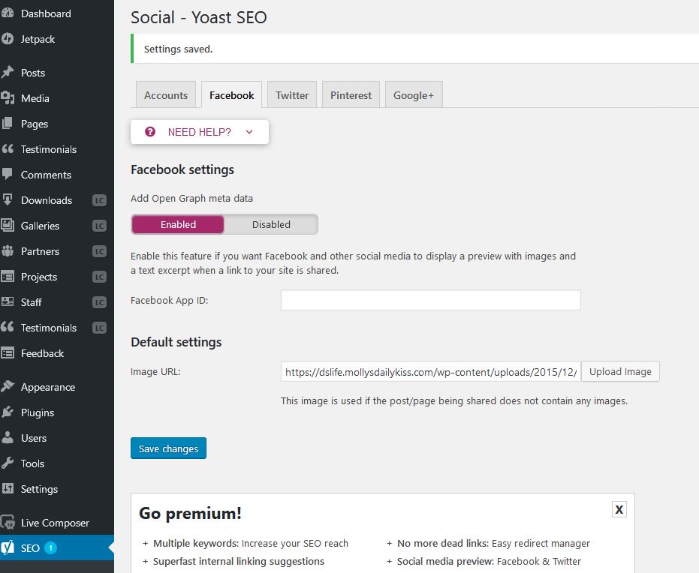The width and height of the screenshot is (699, 573).
Task: Go to the Pinterest tab
Action: (351, 94)
